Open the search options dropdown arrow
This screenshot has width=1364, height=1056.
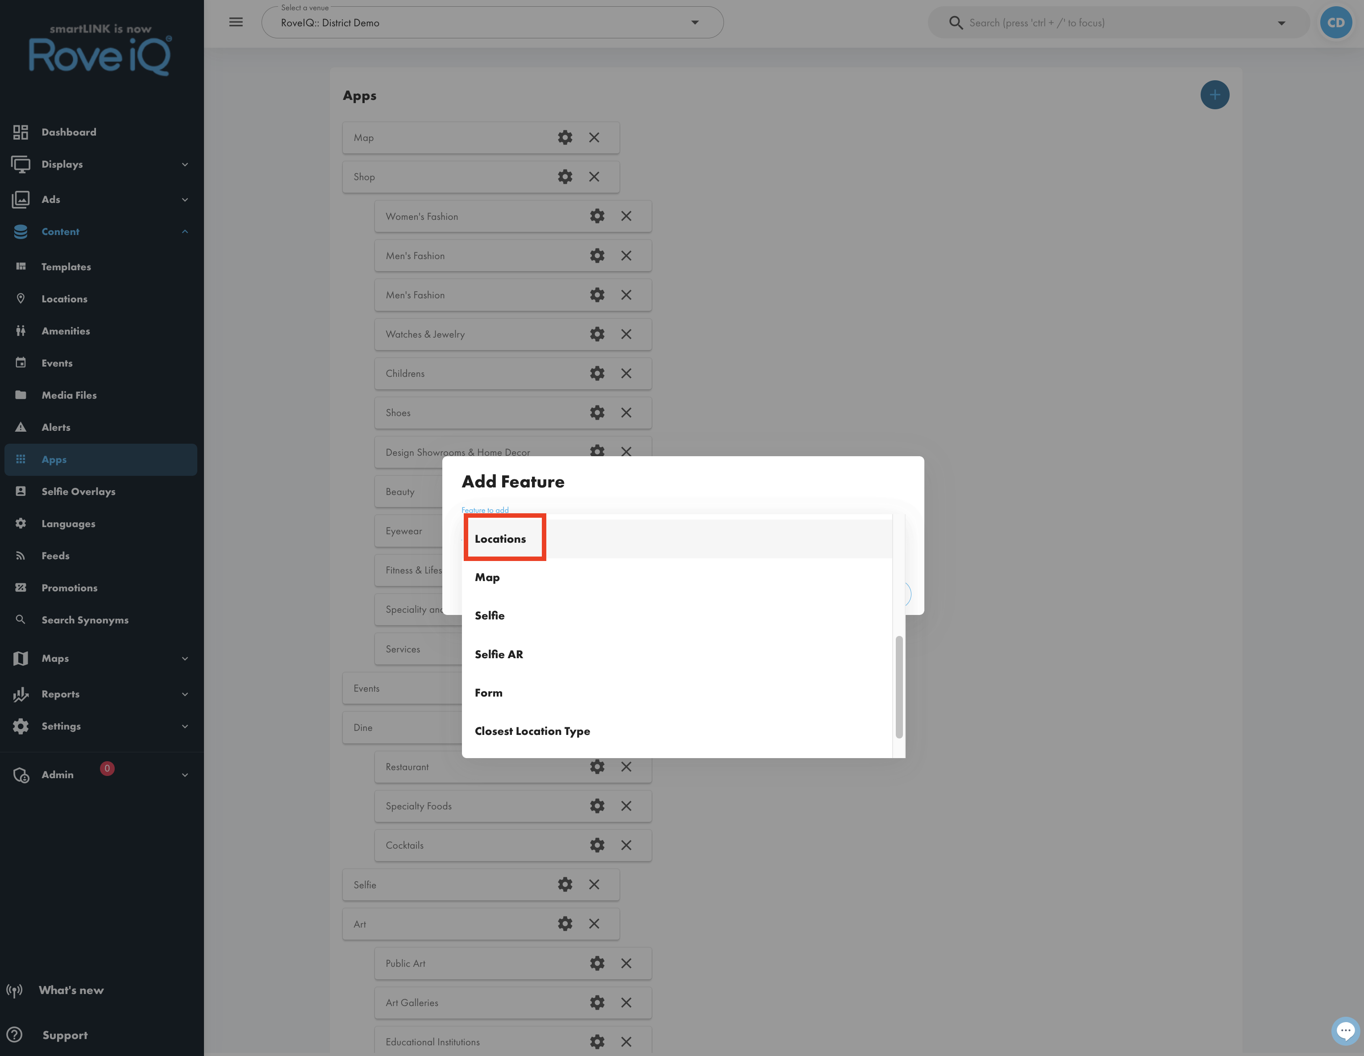click(x=1281, y=23)
